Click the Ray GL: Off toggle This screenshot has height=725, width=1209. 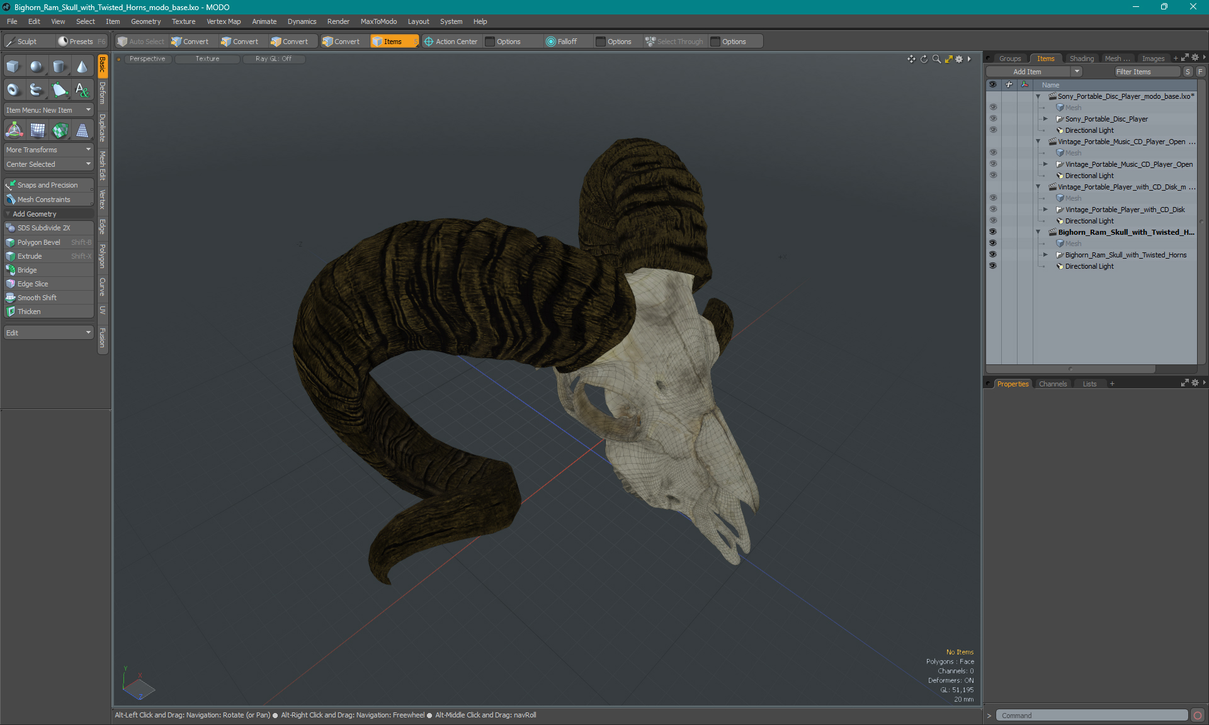[273, 59]
